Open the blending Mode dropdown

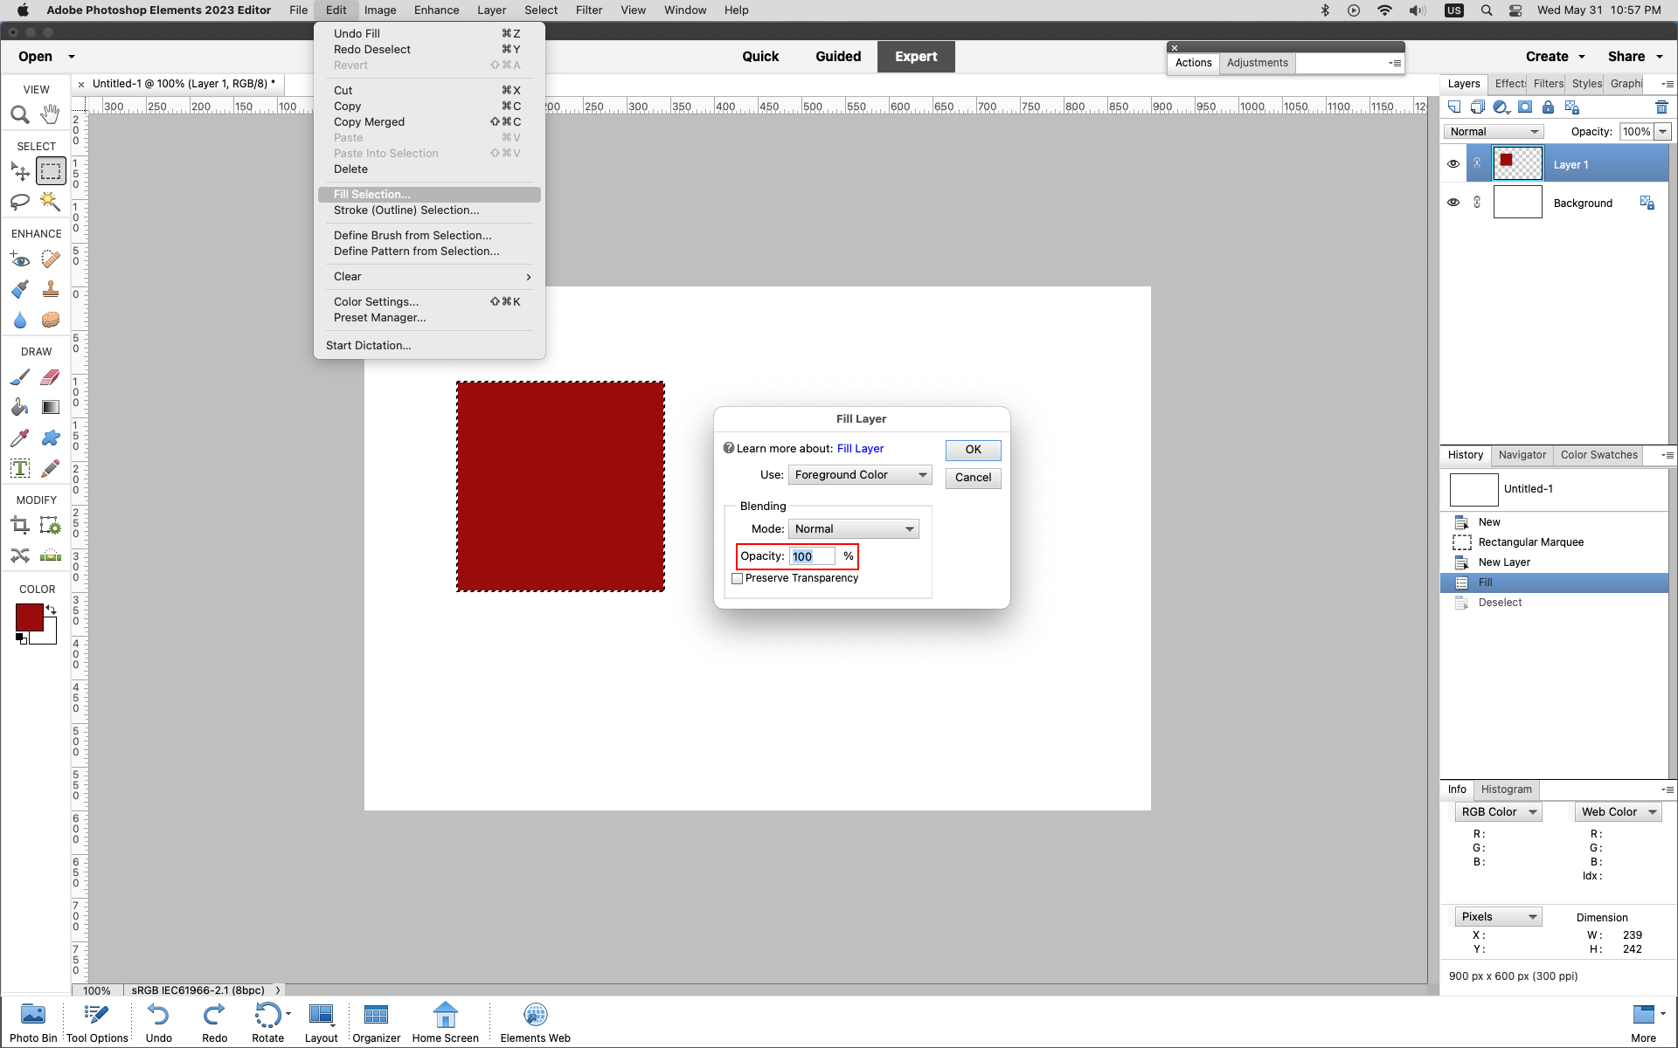coord(853,528)
